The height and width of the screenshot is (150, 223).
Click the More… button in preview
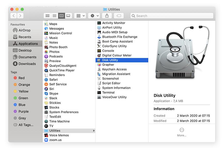[182, 132]
